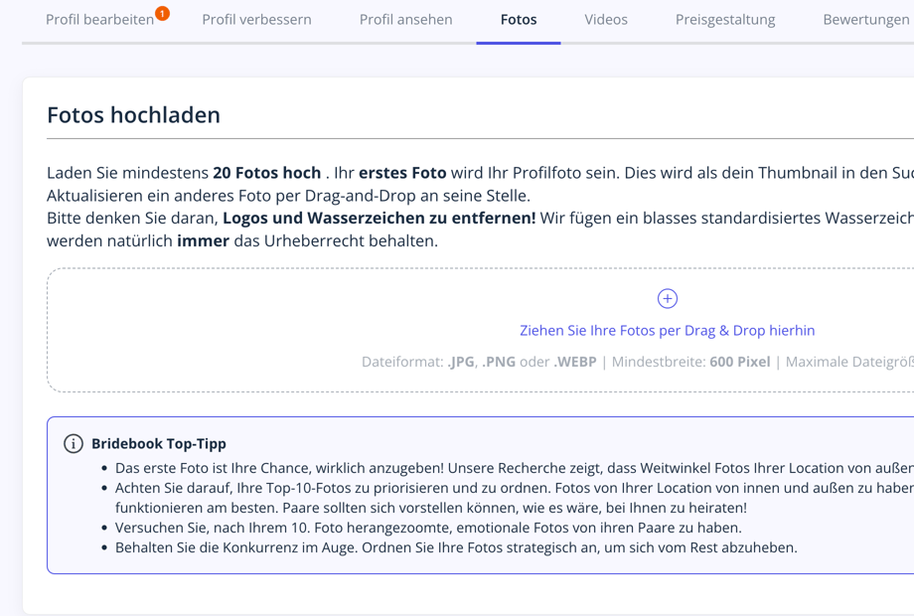
Task: Click the 'Bridebook Top-Tipp' title
Action: [x=159, y=444]
